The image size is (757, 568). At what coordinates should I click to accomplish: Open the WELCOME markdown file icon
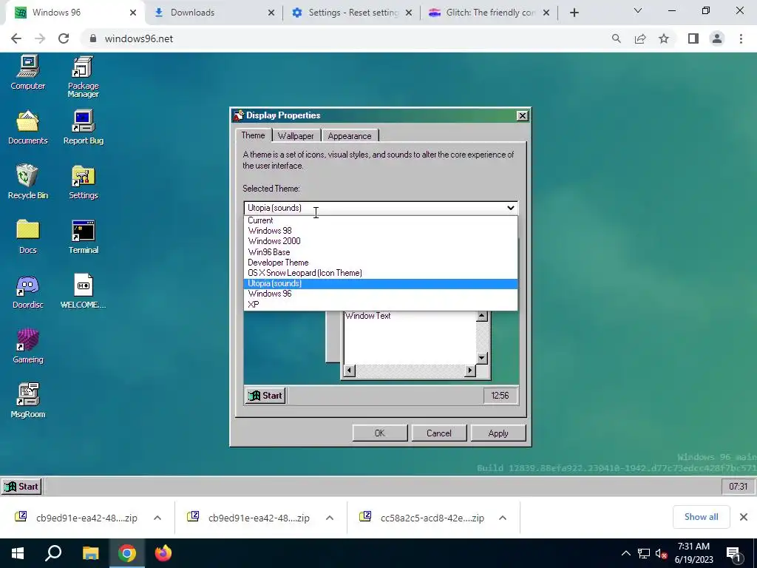(83, 291)
